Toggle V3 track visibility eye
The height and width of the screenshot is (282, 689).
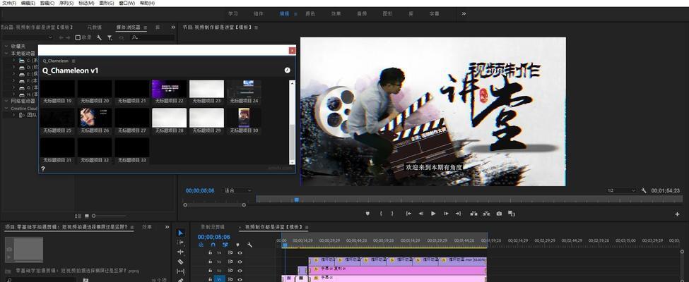[240, 262]
